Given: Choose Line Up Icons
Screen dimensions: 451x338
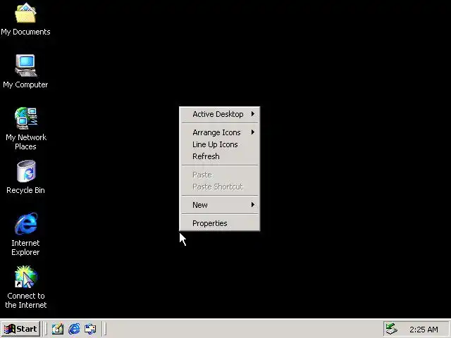Looking at the screenshot, I should click(x=220, y=144).
